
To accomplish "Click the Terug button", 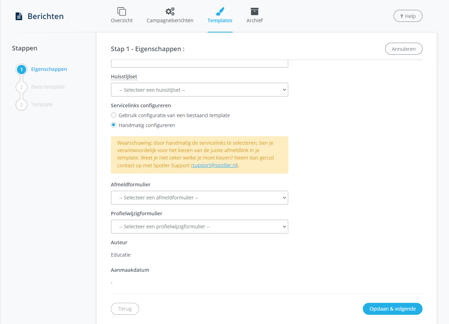I will tap(125, 309).
